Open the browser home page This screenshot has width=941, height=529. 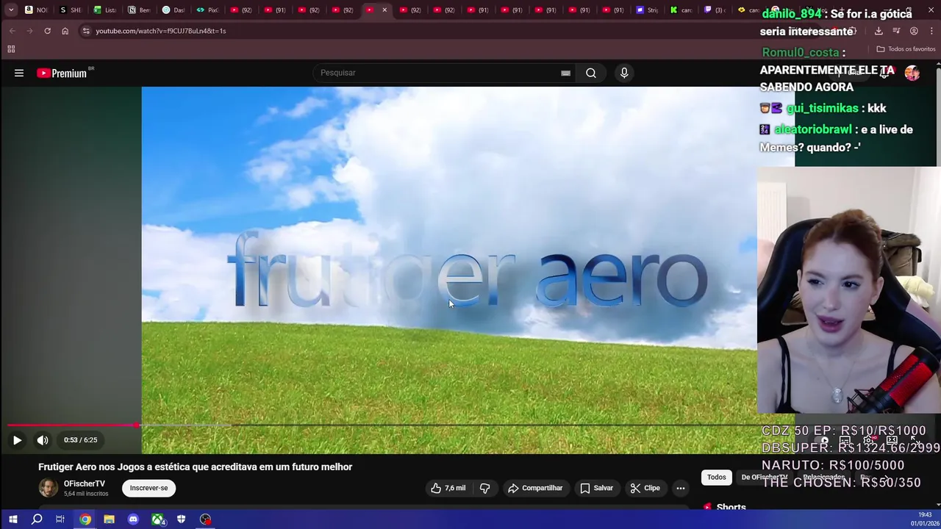(65, 31)
